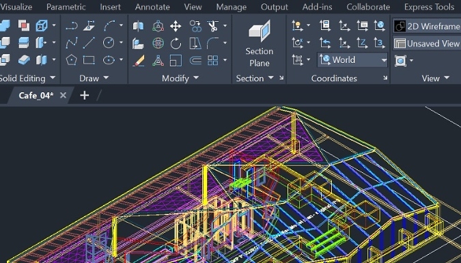The width and height of the screenshot is (461, 263).
Task: Pick the Polygon draw tool
Action: 72,60
